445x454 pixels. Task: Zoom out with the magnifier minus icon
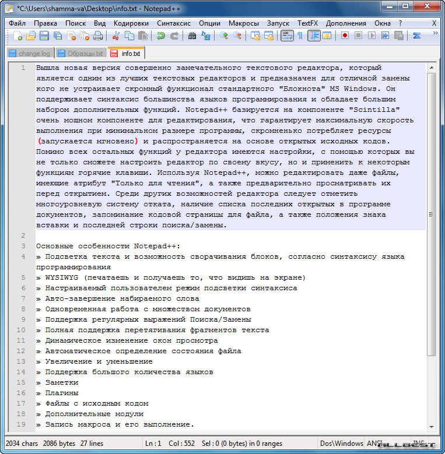point(237,36)
